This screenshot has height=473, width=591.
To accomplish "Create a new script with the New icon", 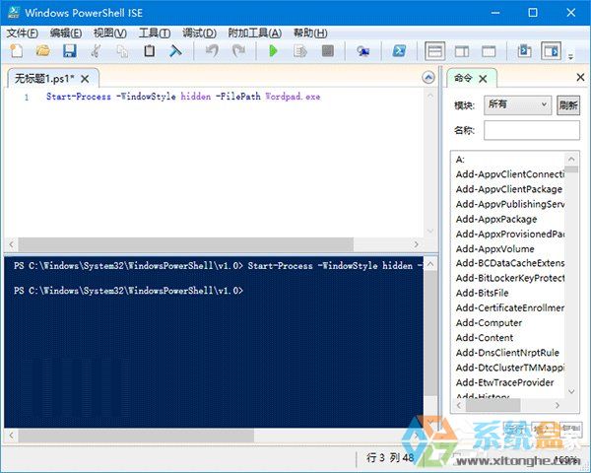I will (16, 50).
